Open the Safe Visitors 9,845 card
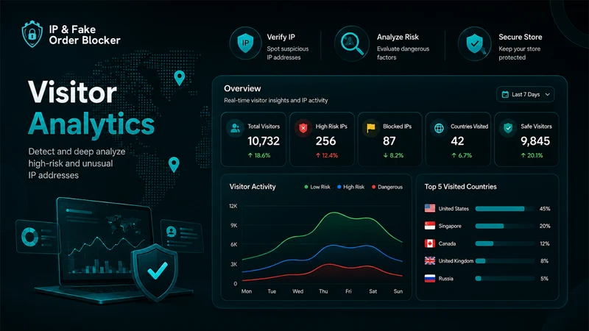Screen dimensions: 589x331 pos(526,139)
